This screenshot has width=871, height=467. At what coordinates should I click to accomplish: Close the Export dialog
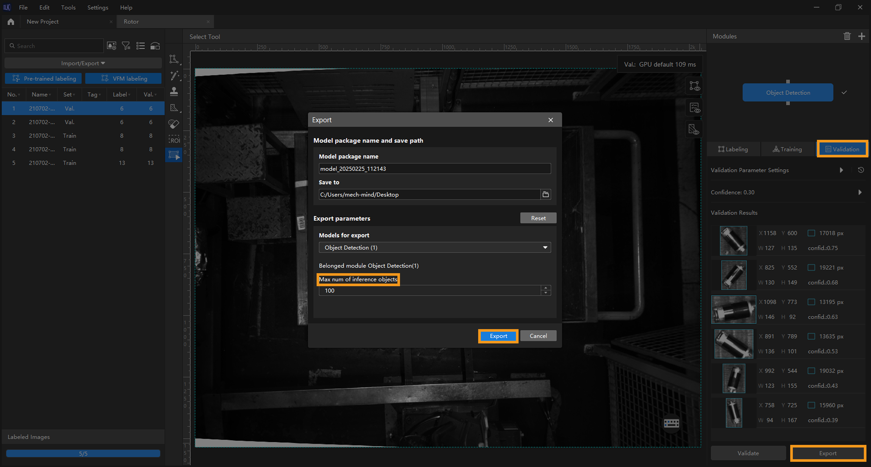click(x=550, y=120)
